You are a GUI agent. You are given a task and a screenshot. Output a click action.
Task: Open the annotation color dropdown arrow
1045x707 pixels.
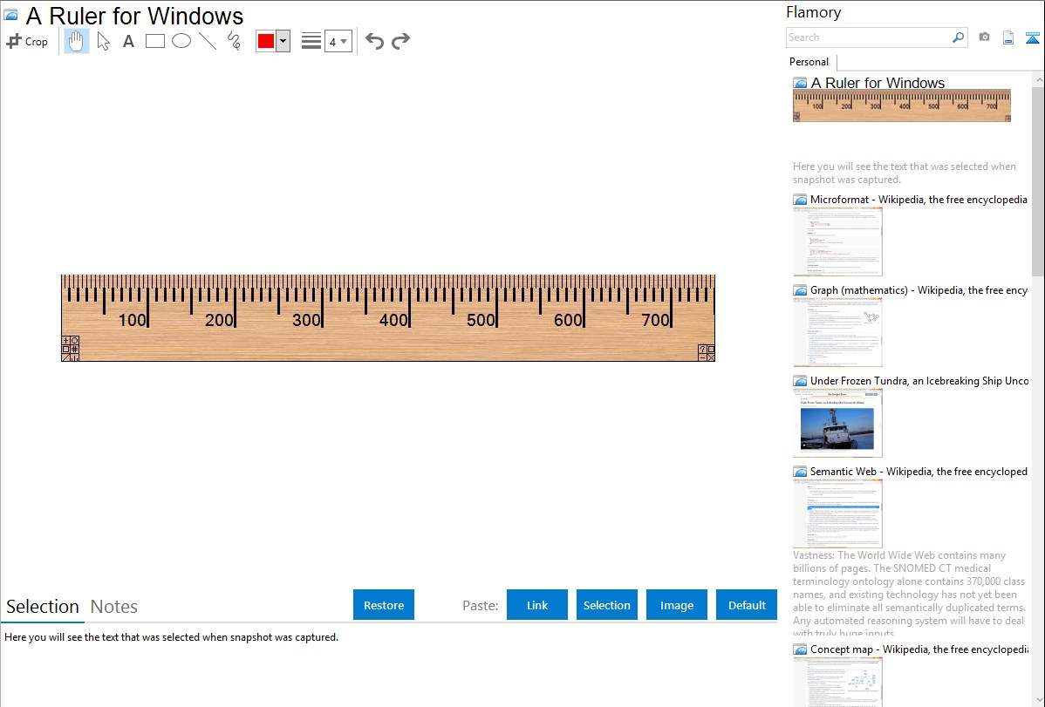[283, 41]
